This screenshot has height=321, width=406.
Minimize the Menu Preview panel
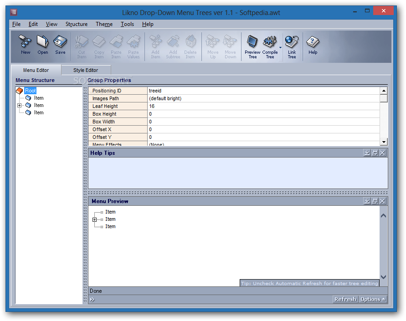pos(367,201)
